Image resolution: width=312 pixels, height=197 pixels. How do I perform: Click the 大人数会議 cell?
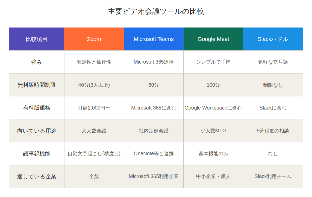coord(94,131)
